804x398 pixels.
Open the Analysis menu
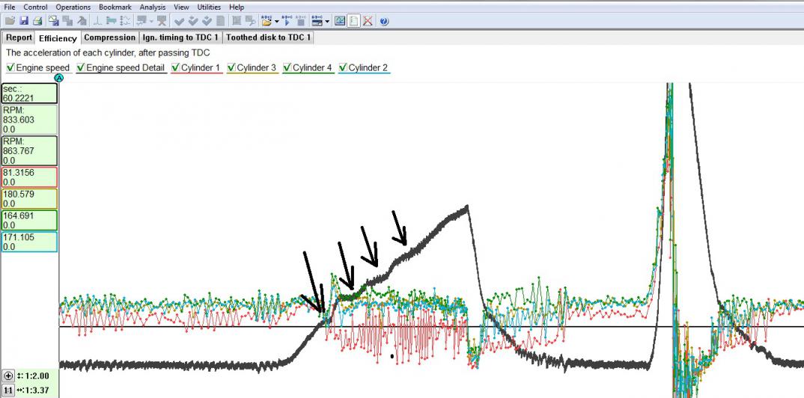pyautogui.click(x=152, y=7)
